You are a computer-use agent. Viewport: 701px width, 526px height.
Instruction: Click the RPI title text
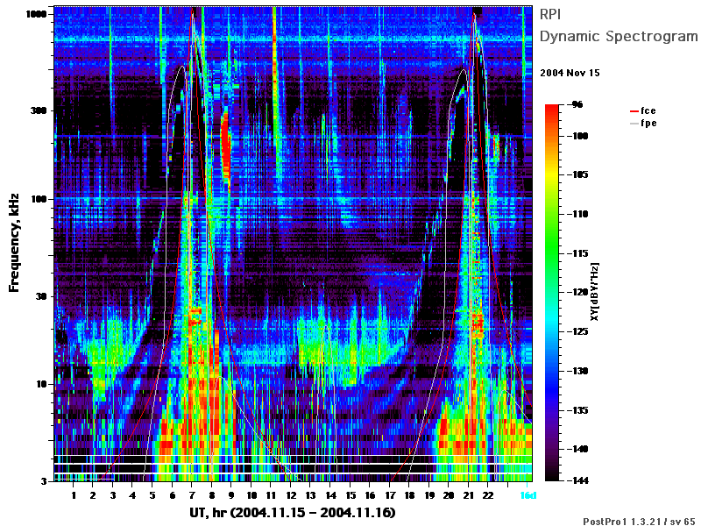[550, 14]
